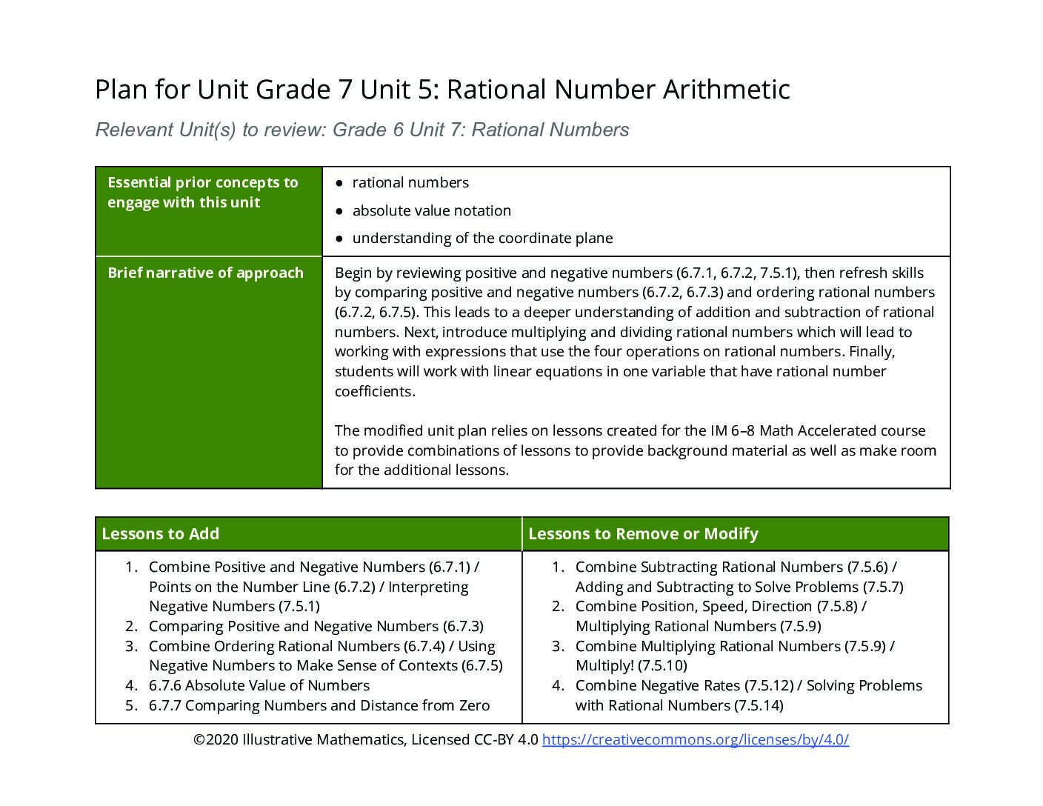
Task: Select the 6.7.6 Absolute Value of Numbers item
Action: [x=259, y=685]
